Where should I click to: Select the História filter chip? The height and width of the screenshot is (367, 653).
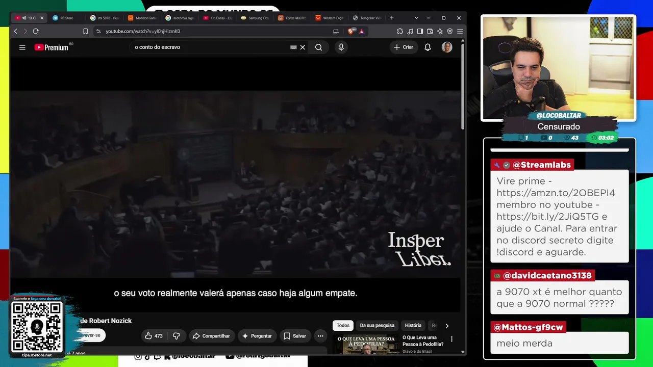click(x=413, y=326)
